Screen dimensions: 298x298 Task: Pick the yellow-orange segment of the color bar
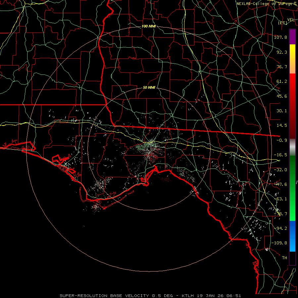coord(292,59)
